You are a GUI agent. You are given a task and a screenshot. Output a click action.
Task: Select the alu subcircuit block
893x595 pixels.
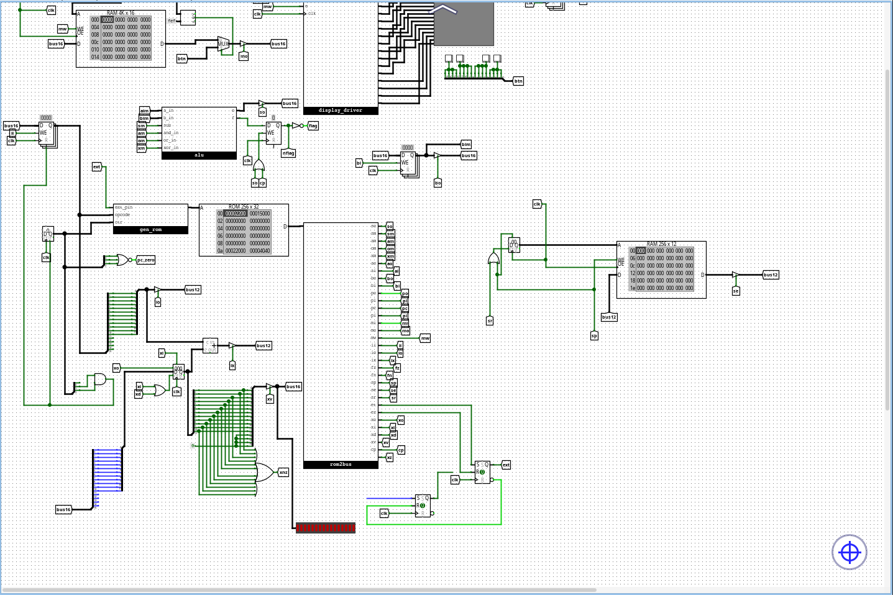[x=199, y=133]
